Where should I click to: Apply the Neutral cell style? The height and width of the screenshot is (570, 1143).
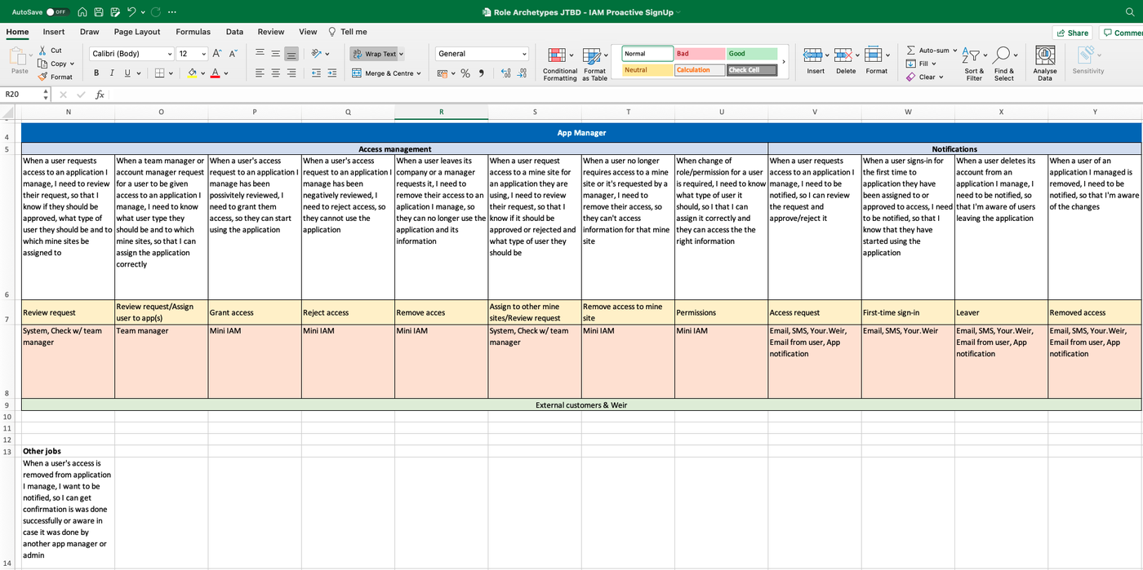pyautogui.click(x=647, y=70)
